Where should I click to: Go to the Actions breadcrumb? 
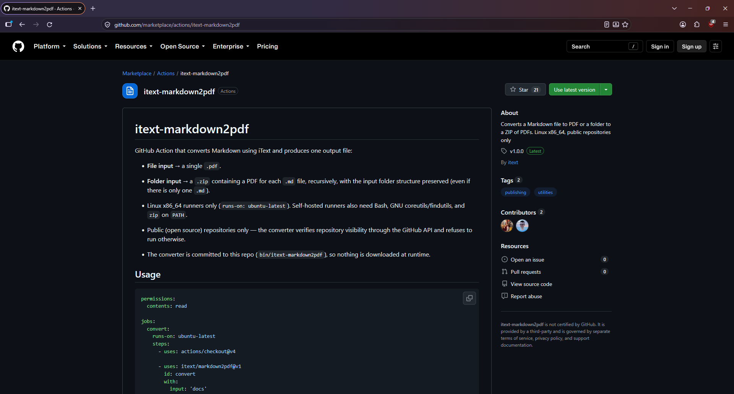coord(166,73)
